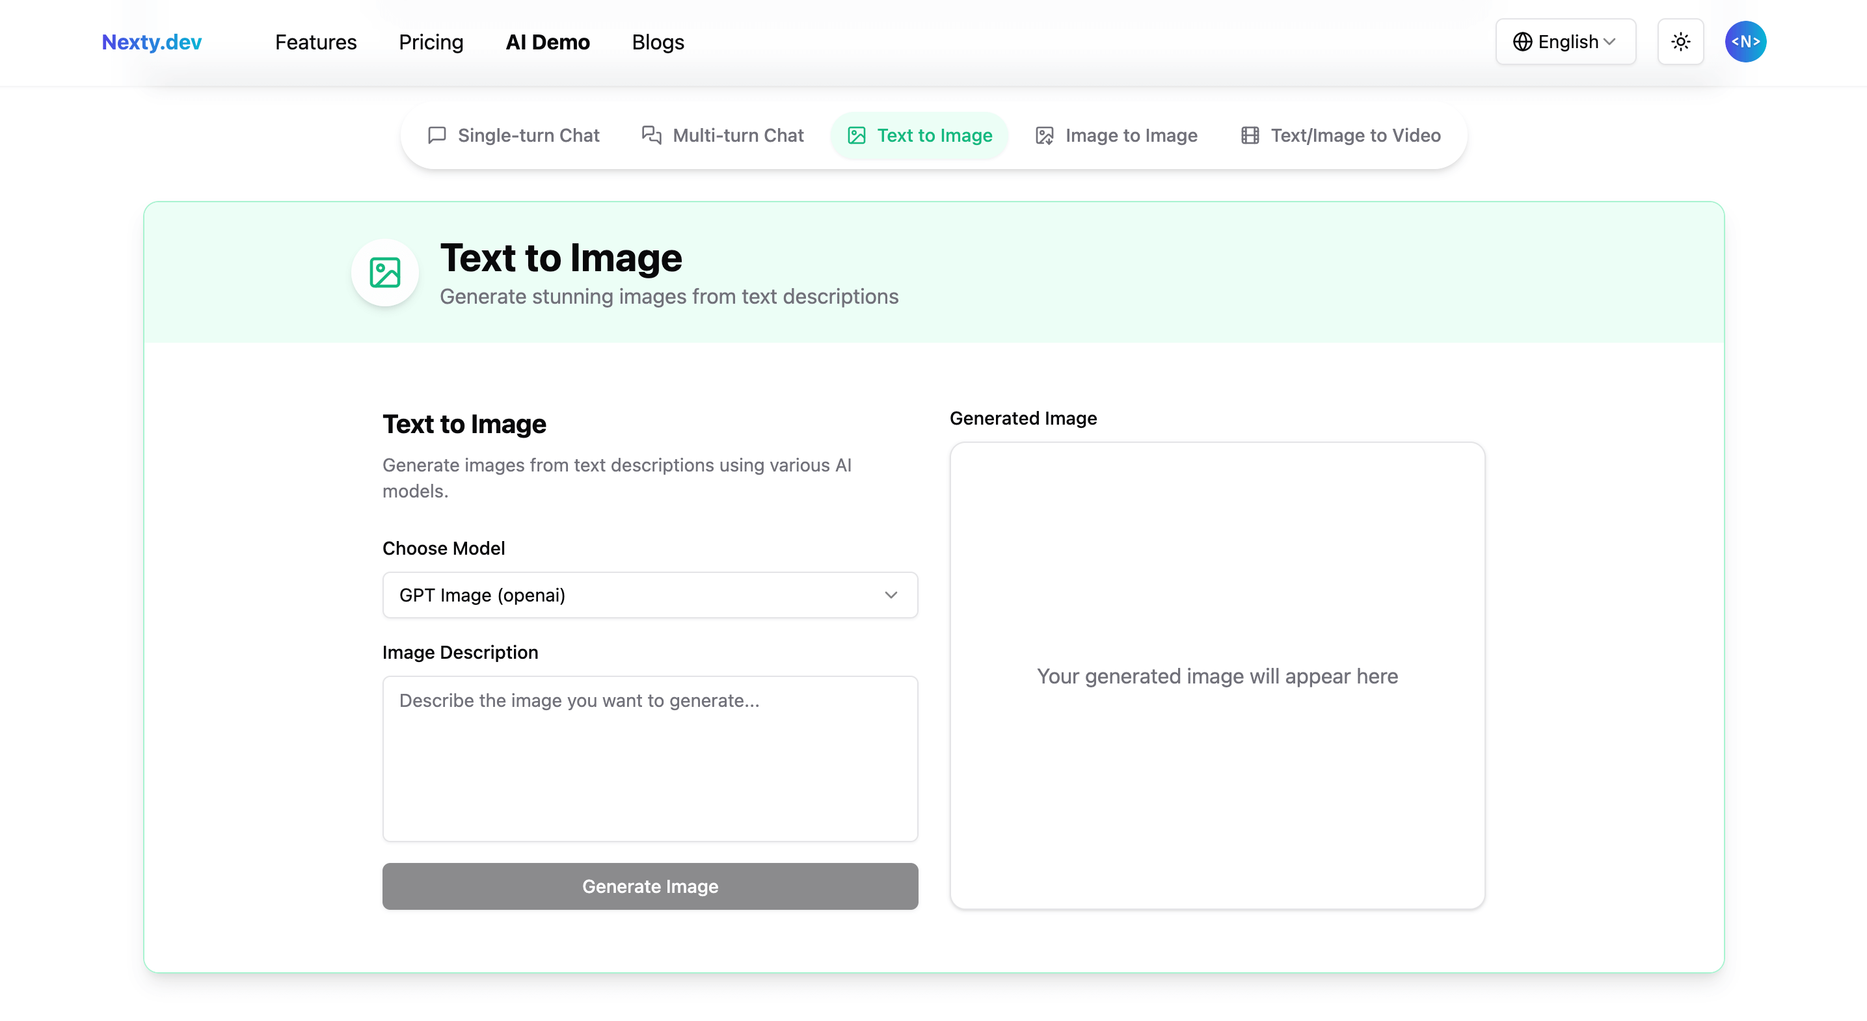Click the "Choose Model" label
This screenshot has height=1021, width=1867.
click(x=444, y=548)
